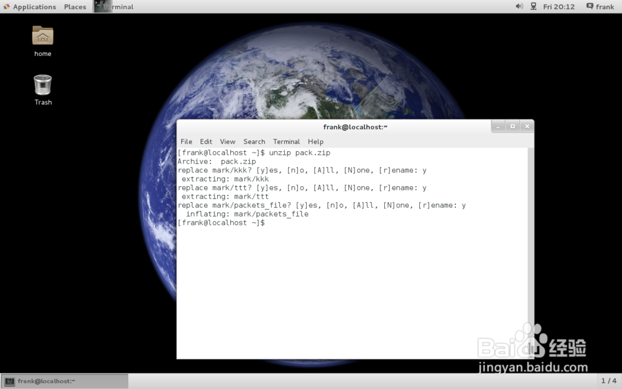Open the Places menu

pyautogui.click(x=75, y=7)
